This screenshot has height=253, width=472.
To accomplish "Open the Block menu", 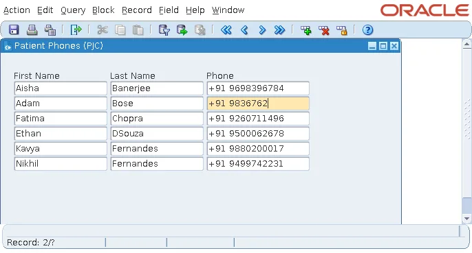I will point(103,10).
